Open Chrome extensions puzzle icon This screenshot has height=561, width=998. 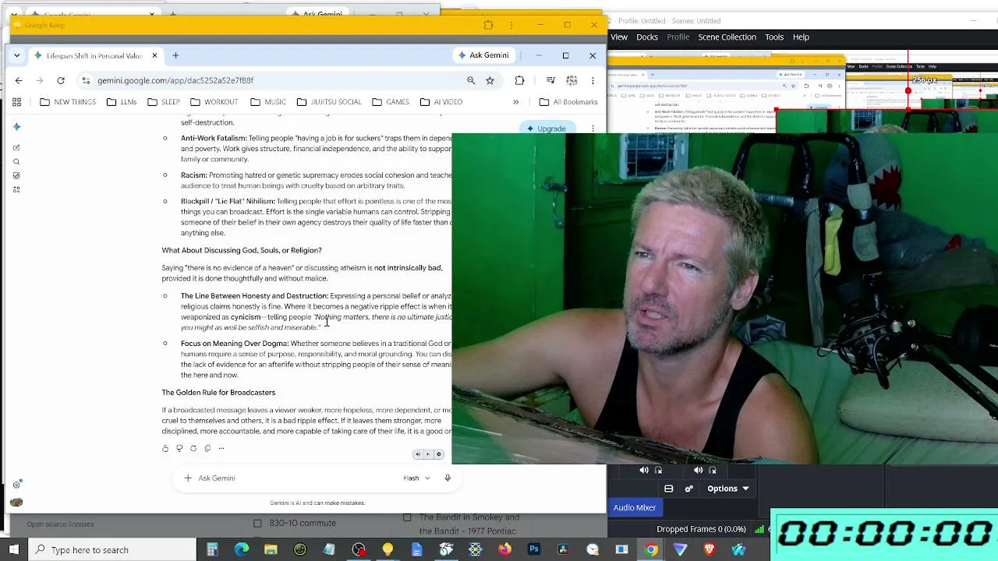tap(519, 80)
